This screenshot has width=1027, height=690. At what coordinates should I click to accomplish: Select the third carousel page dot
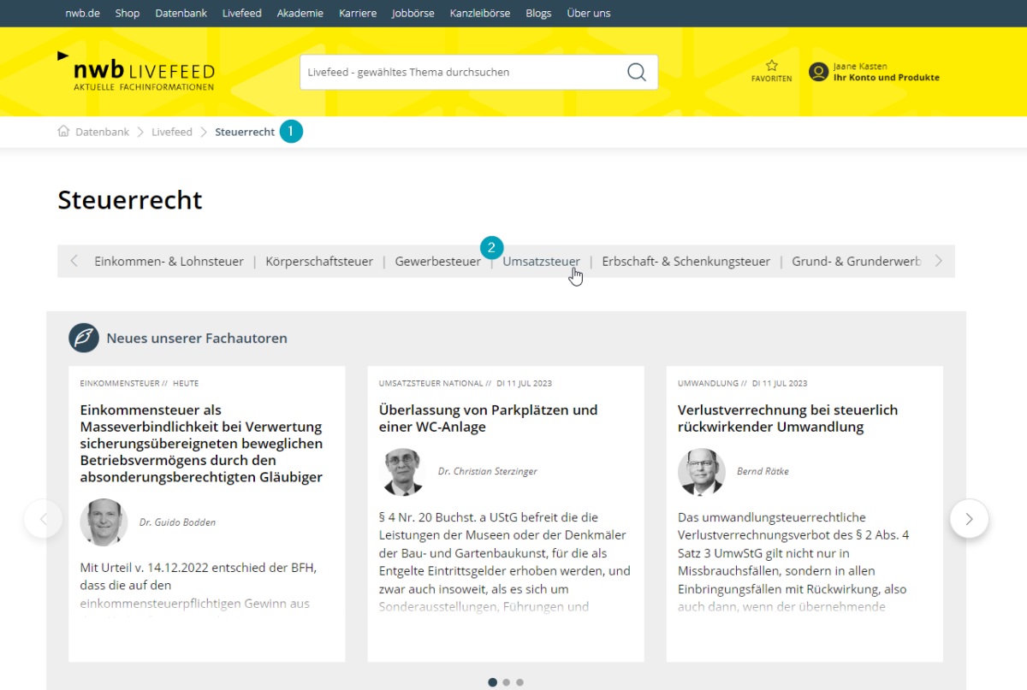(x=519, y=682)
